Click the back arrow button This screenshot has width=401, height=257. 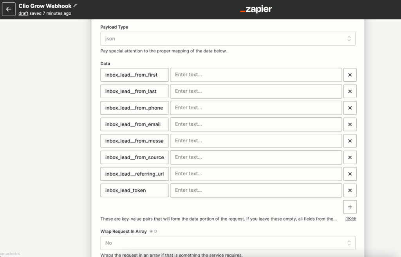coord(9,9)
